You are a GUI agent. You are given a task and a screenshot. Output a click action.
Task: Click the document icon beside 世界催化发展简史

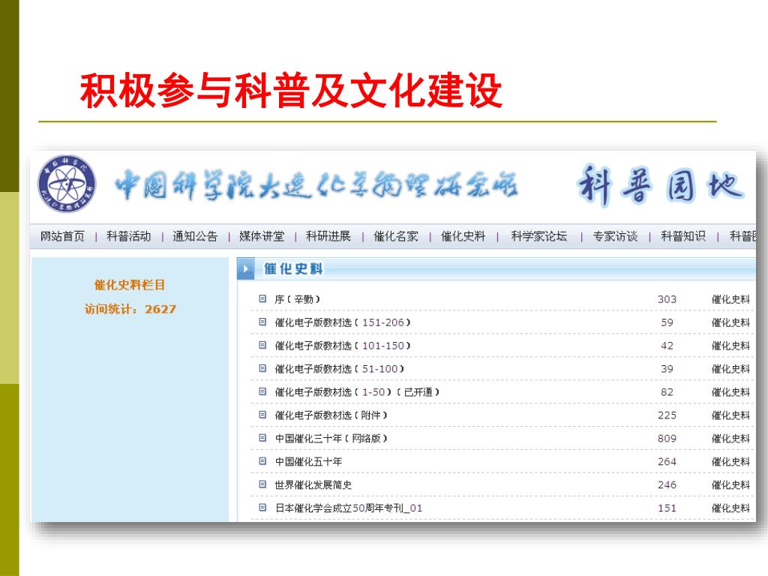tap(262, 484)
